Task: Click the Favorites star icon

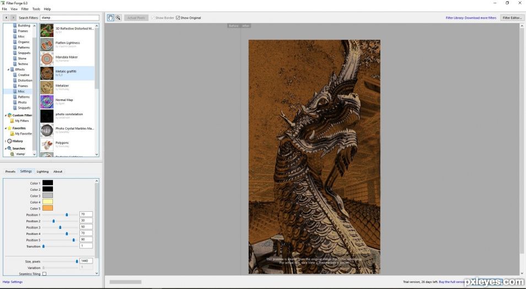Action: 9,128
